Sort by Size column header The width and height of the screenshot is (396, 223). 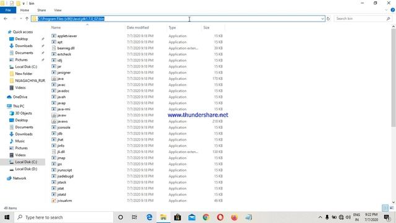[206, 27]
